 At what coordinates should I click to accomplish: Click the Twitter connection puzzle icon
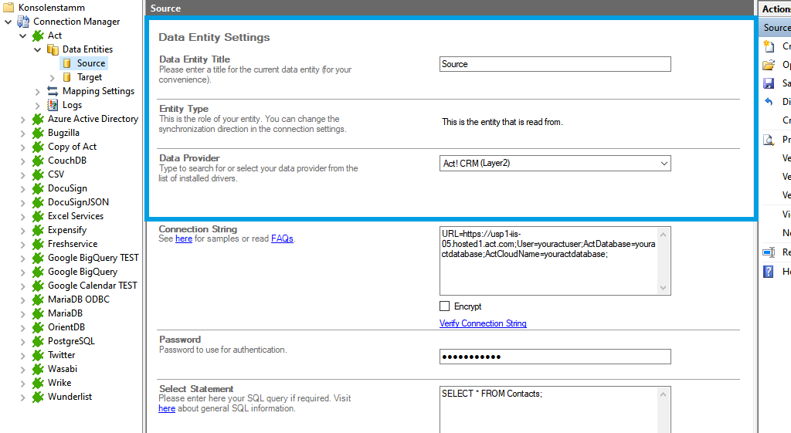point(38,355)
